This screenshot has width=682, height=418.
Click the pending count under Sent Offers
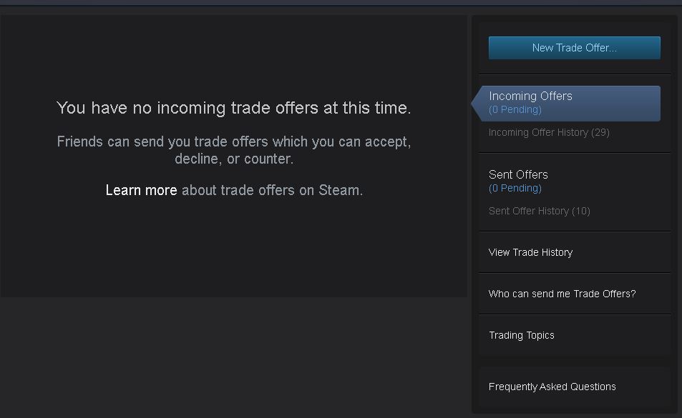coord(515,188)
